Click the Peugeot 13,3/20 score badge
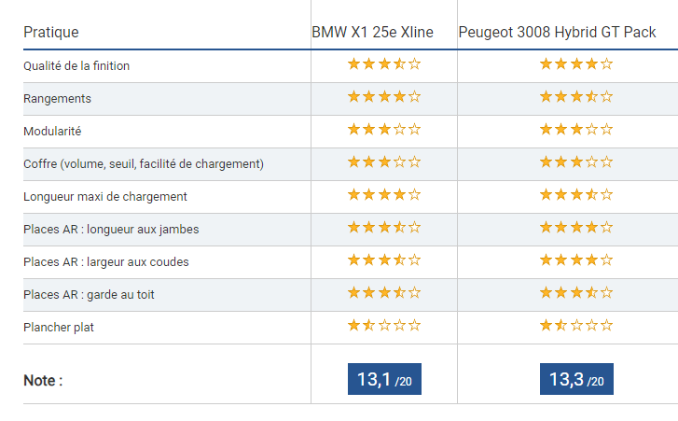Screen dimensions: 678x421 click(x=576, y=379)
